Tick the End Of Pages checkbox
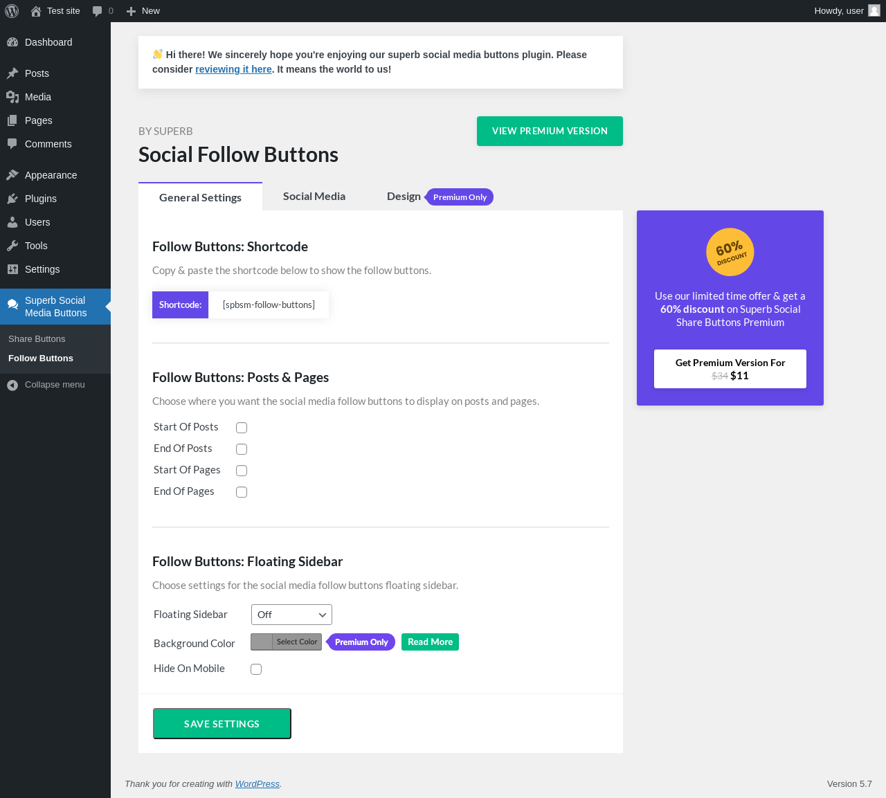886x798 pixels. [x=242, y=492]
